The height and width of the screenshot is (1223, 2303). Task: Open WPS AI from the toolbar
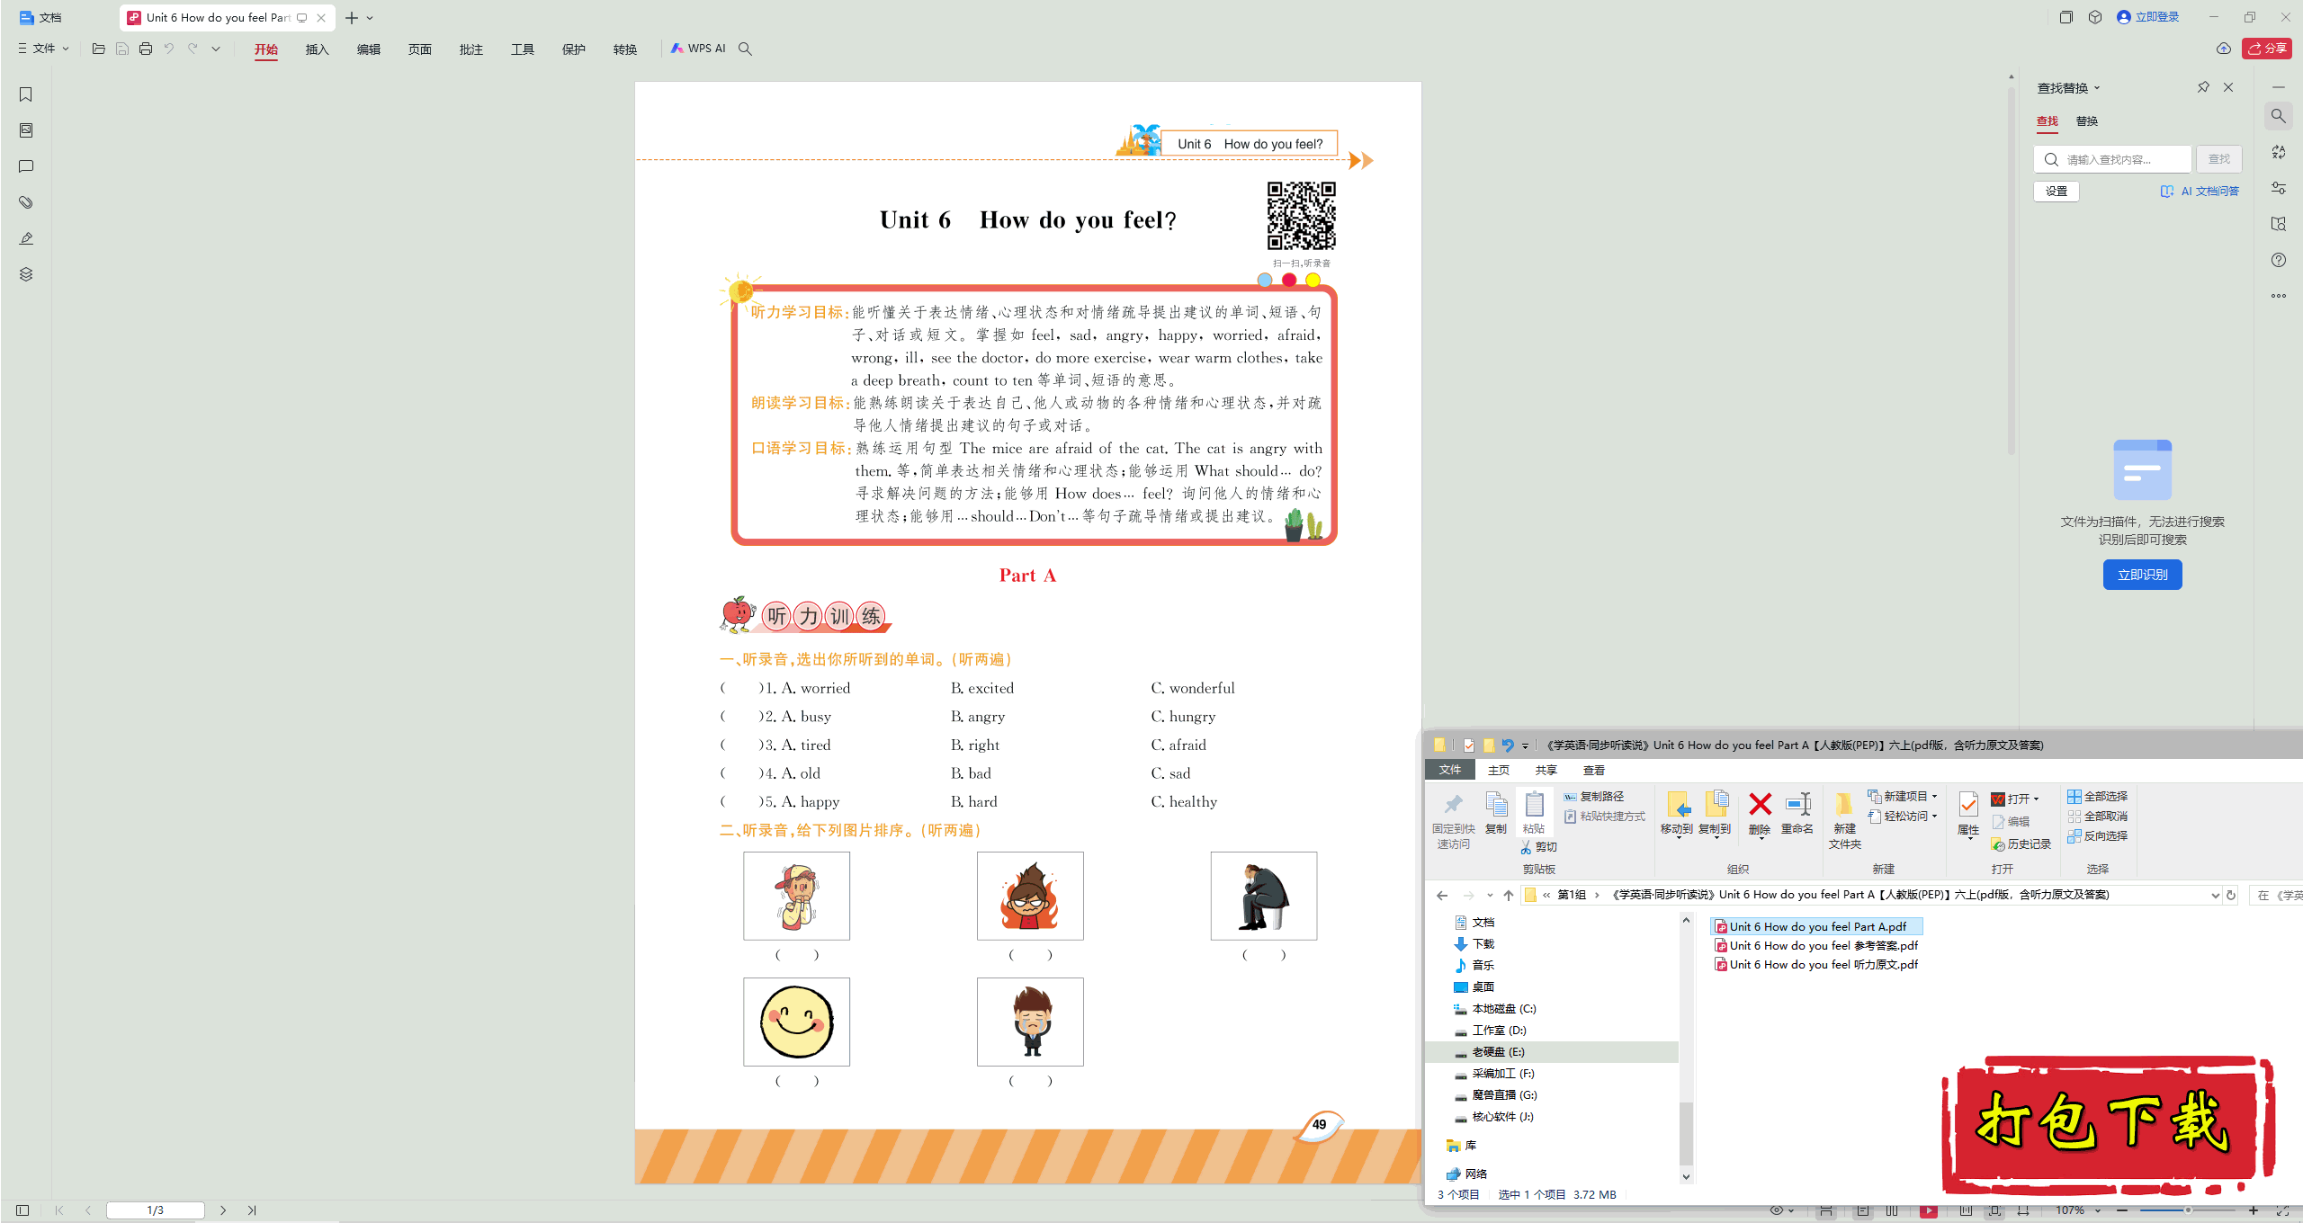click(698, 49)
